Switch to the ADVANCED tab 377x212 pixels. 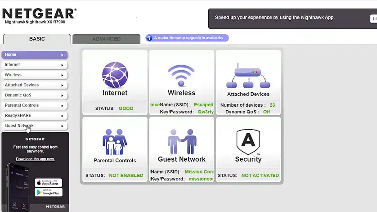[106, 39]
